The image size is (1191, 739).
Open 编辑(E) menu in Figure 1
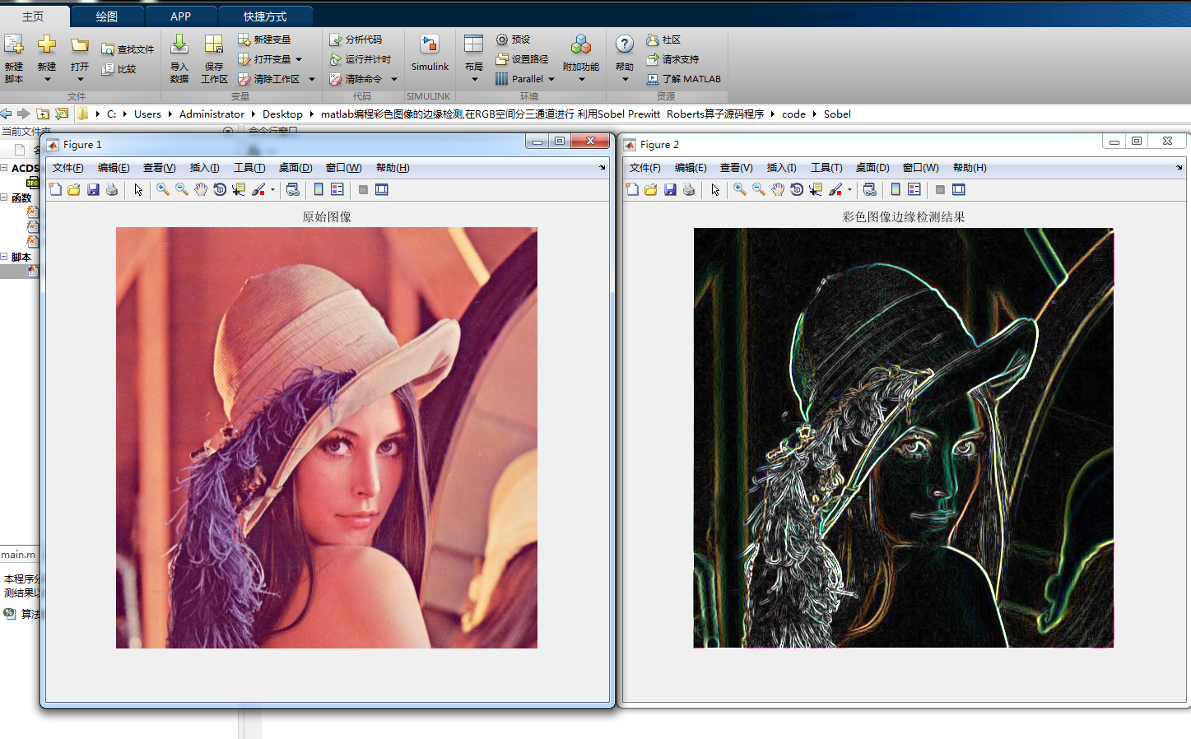click(x=114, y=168)
